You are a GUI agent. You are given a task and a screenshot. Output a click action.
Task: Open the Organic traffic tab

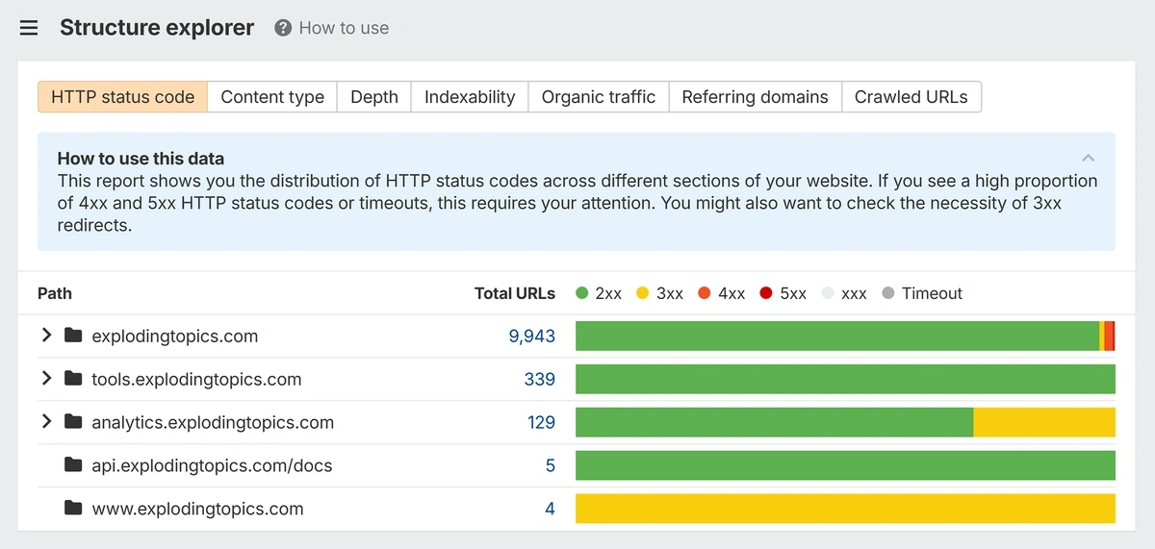pyautogui.click(x=599, y=97)
